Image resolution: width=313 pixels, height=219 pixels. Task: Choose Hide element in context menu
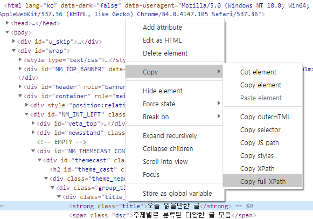pos(163,91)
